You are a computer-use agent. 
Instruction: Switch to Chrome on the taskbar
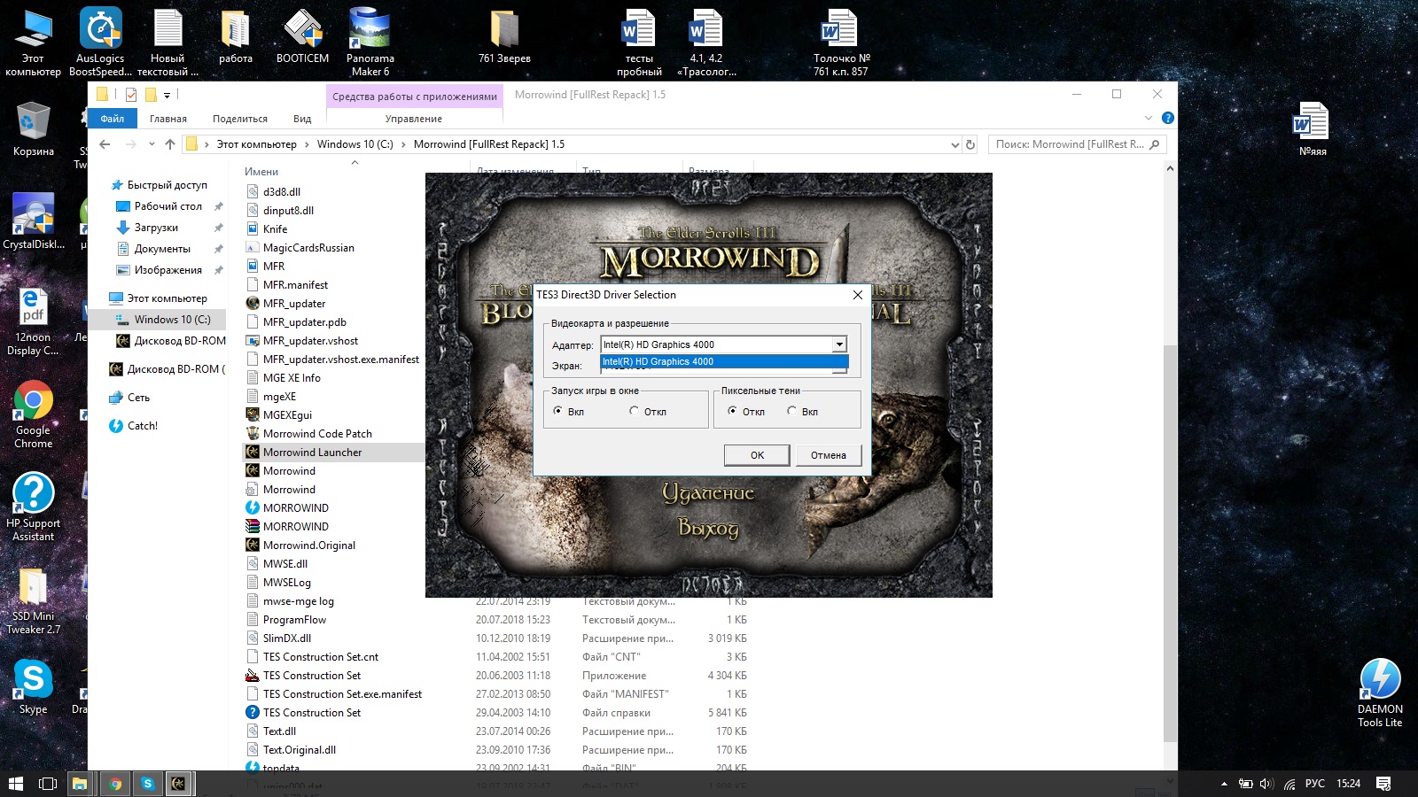[x=115, y=784]
